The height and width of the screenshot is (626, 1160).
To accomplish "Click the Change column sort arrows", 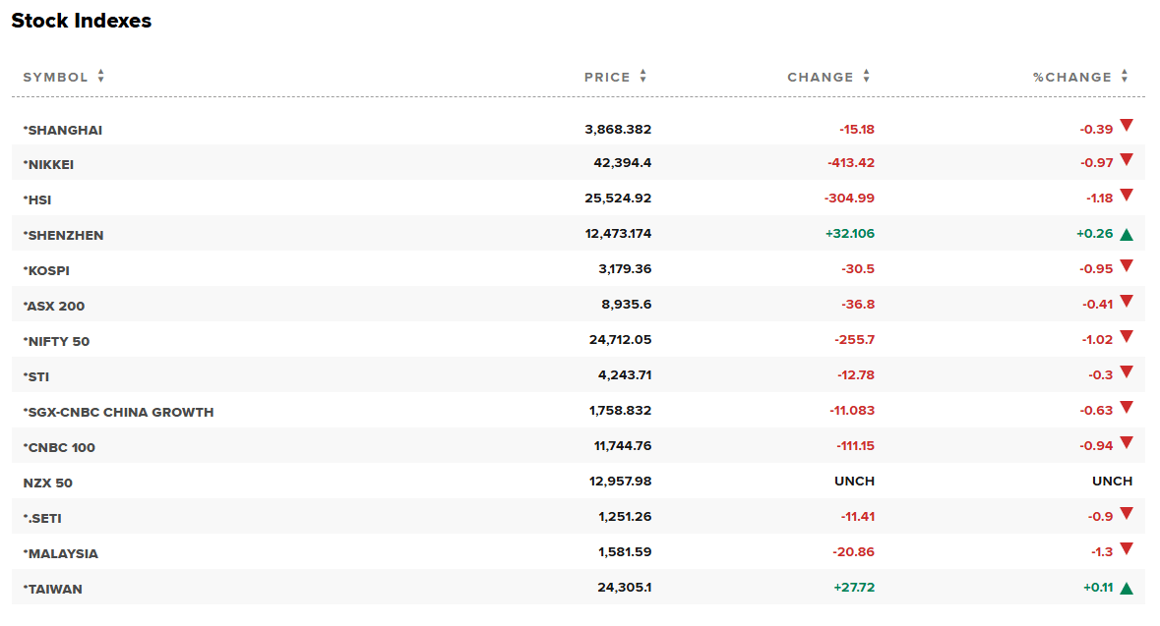I will coord(866,77).
